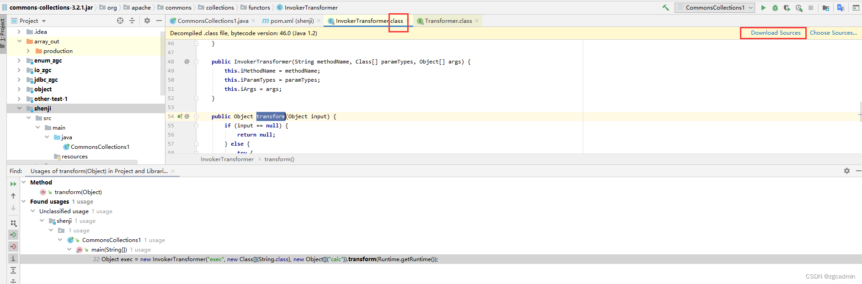Viewport: 862px width, 284px height.
Task: Toggle code fold marker at line 48
Action: 196,62
